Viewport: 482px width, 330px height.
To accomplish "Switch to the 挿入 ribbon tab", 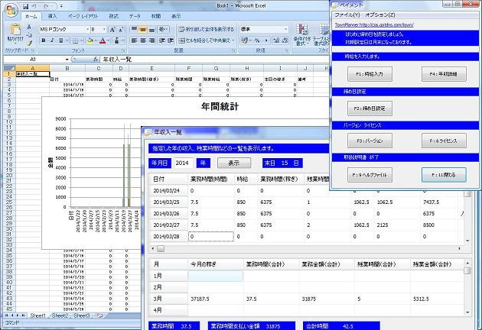I will tap(52, 16).
